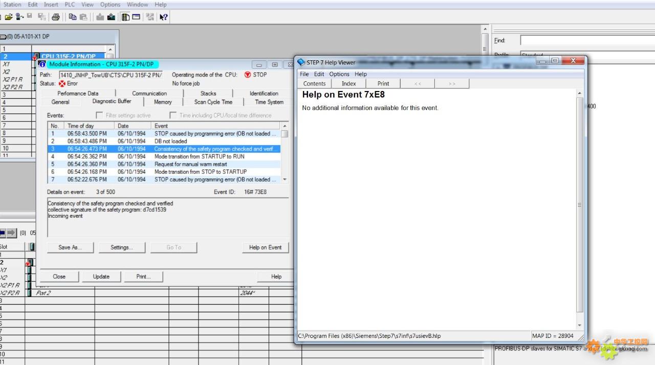The image size is (655, 365).
Task: Click the Copy toolbar icon
Action: pos(73,17)
